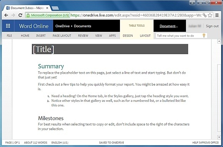The height and width of the screenshot is (147, 223).
Task: Click the TABLE TOOLS label
Action: point(136,26)
